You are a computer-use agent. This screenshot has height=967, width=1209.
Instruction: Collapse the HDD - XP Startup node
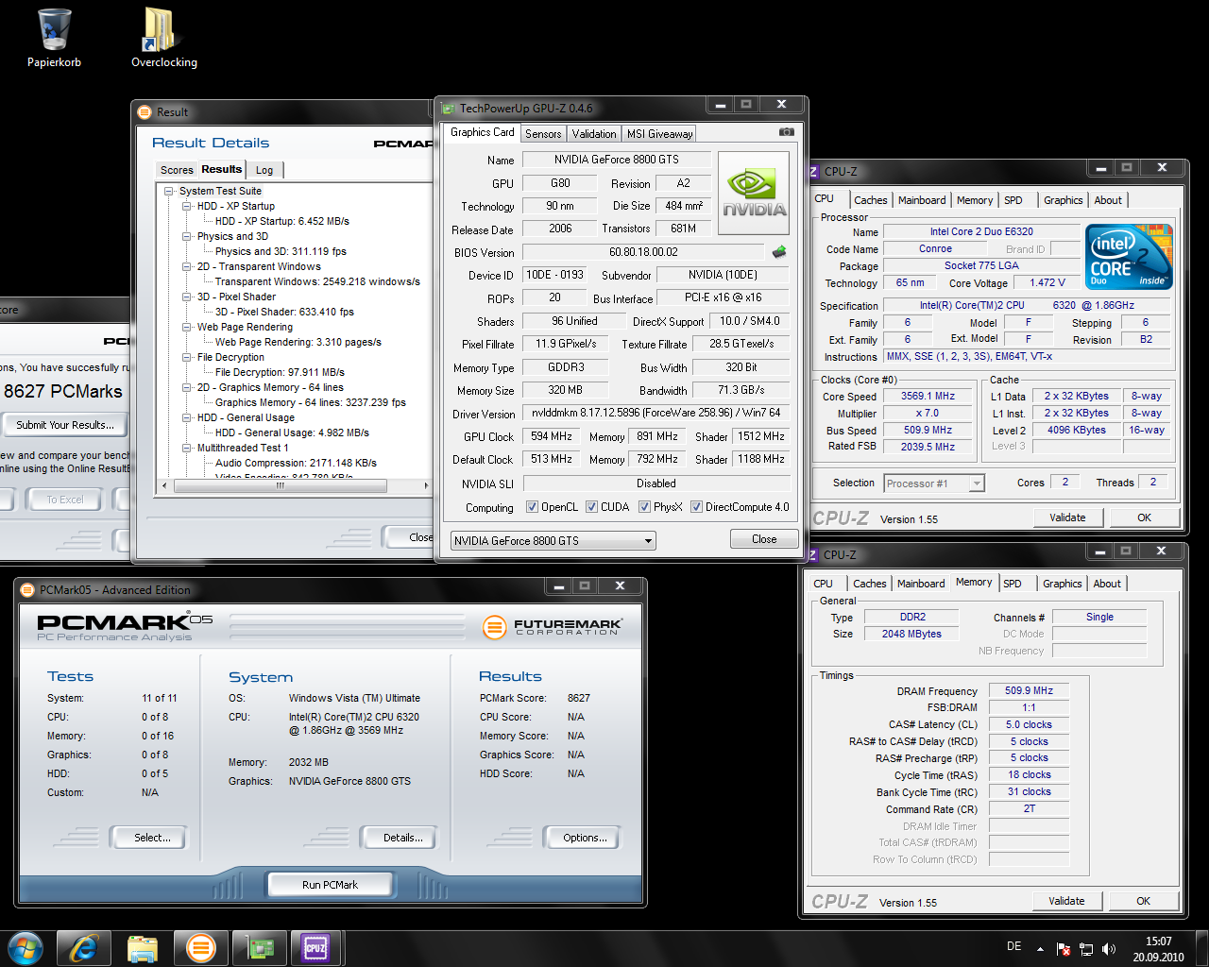coord(187,206)
